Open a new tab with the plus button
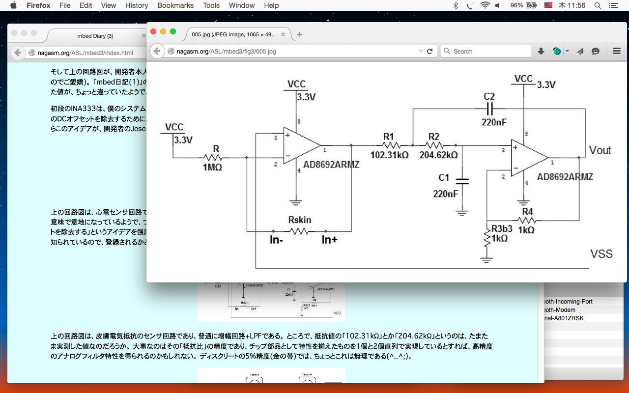Image resolution: width=629 pixels, height=393 pixels. coord(299,34)
